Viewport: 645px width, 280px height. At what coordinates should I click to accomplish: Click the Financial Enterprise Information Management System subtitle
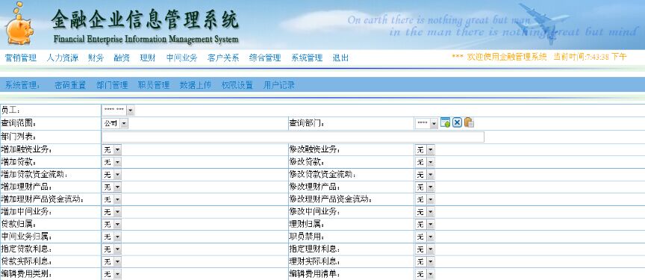pyautogui.click(x=146, y=40)
